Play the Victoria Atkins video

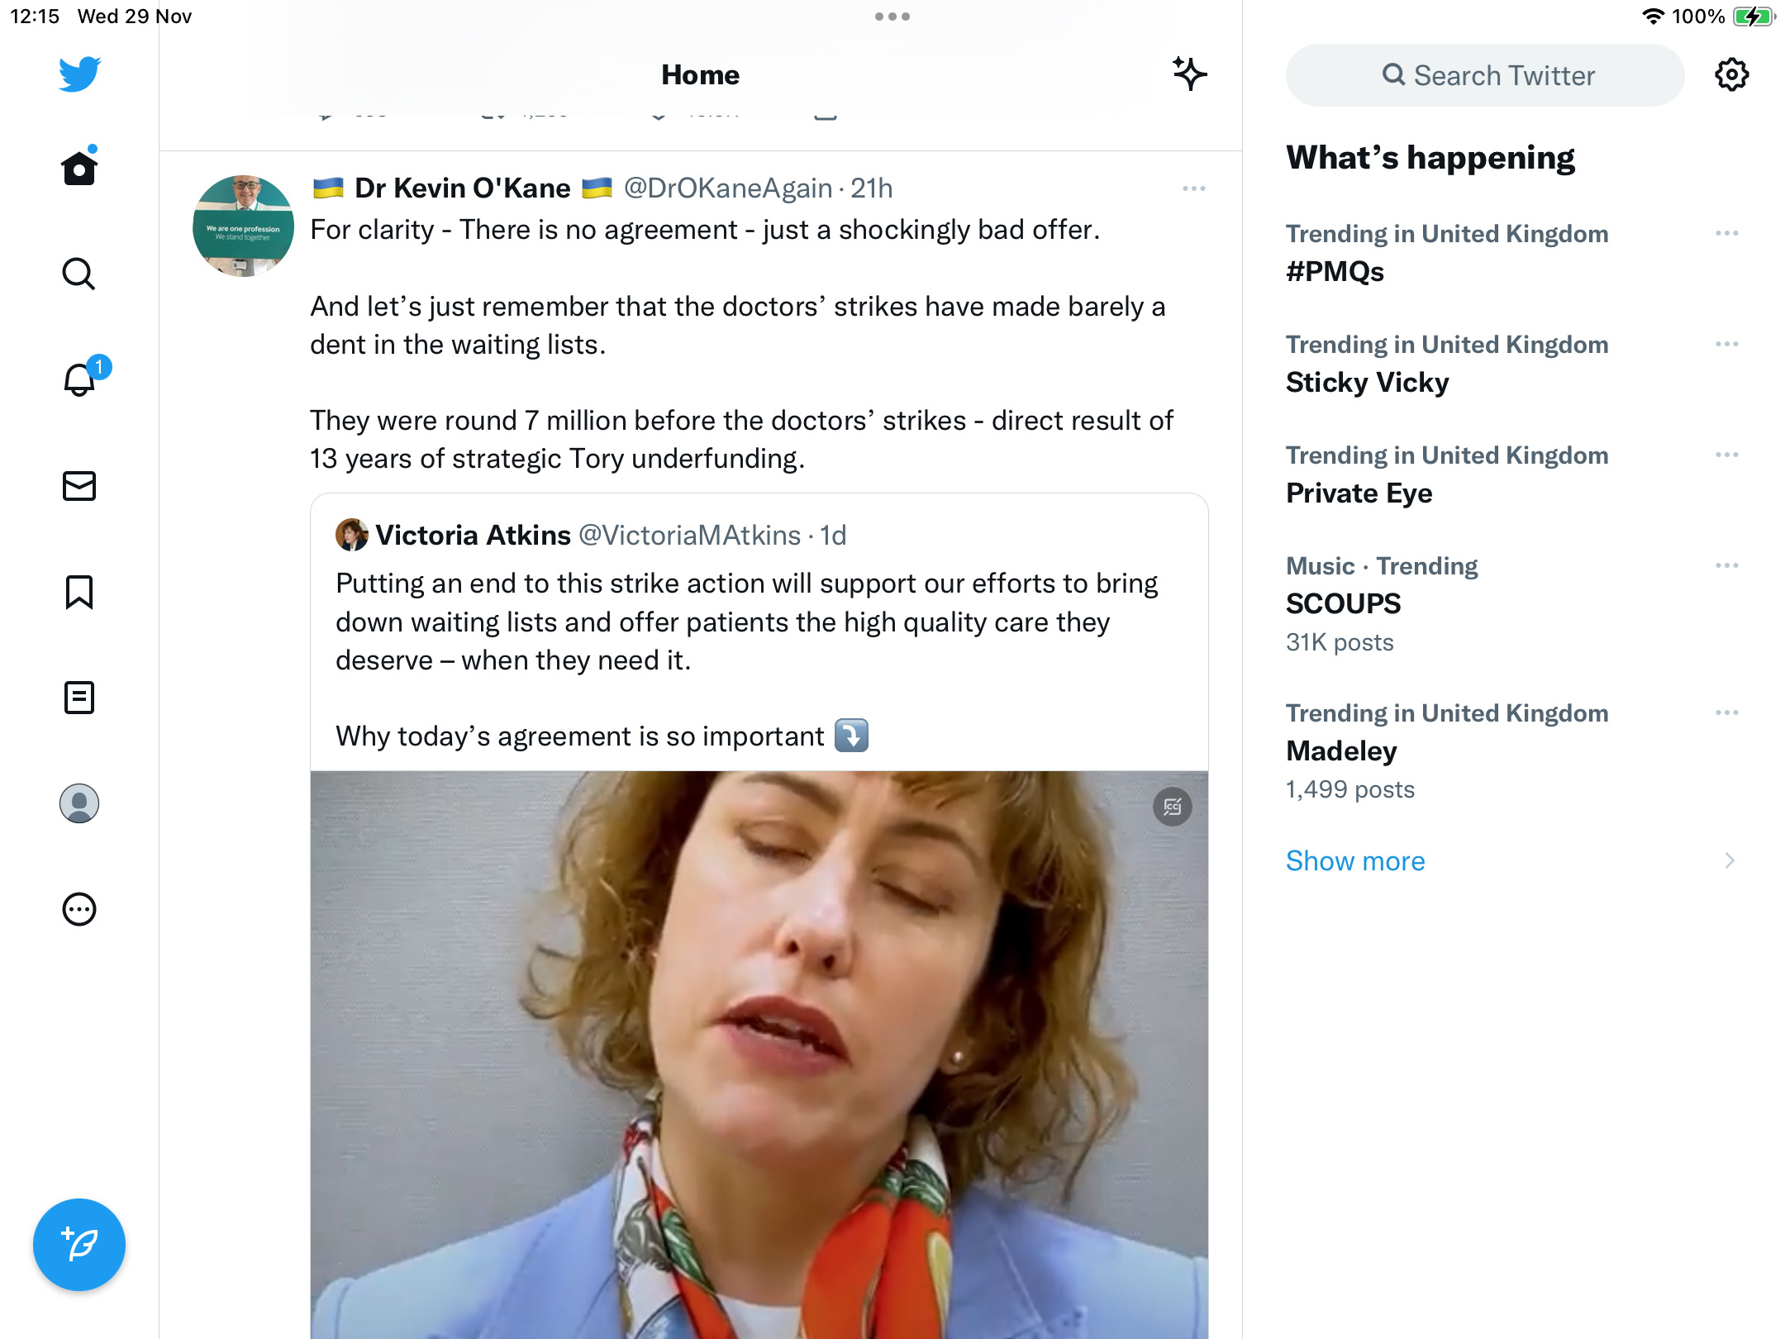[759, 1054]
